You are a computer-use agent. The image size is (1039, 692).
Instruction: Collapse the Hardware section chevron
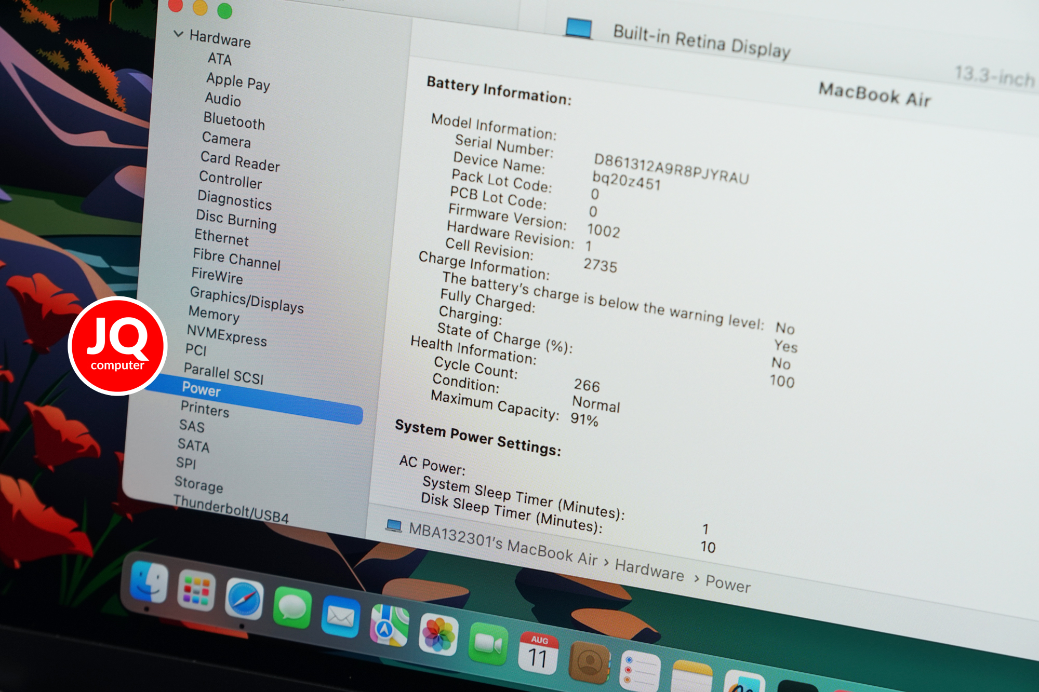tap(178, 34)
